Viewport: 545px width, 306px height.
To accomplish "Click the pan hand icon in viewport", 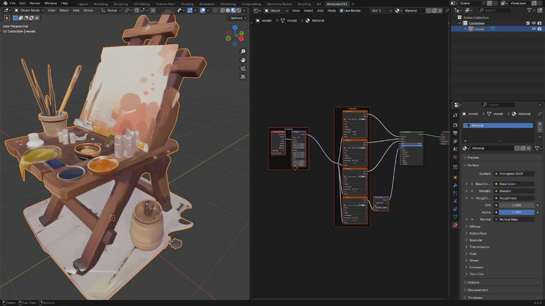I will [243, 60].
